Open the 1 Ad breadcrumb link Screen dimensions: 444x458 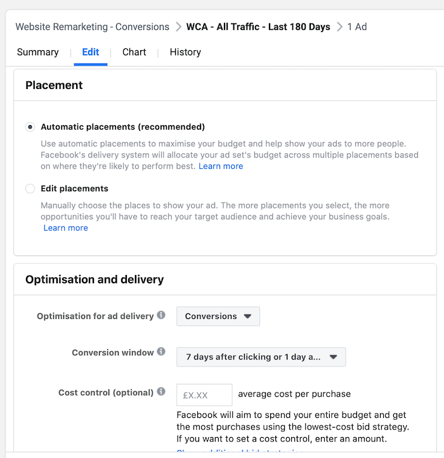[x=357, y=27]
